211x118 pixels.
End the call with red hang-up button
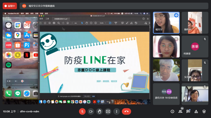[126, 111]
